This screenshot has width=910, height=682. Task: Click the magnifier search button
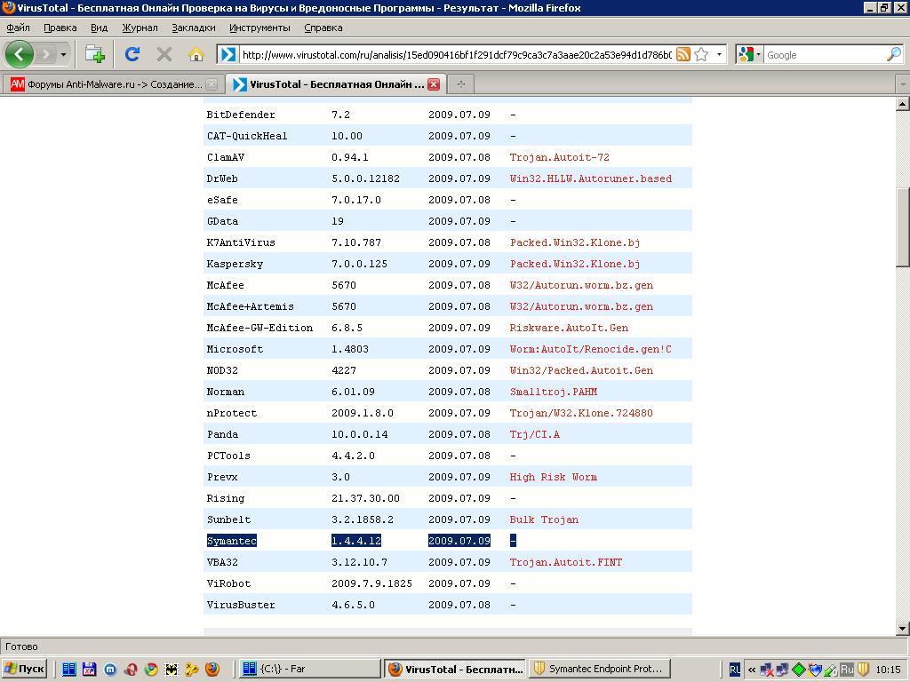(894, 54)
